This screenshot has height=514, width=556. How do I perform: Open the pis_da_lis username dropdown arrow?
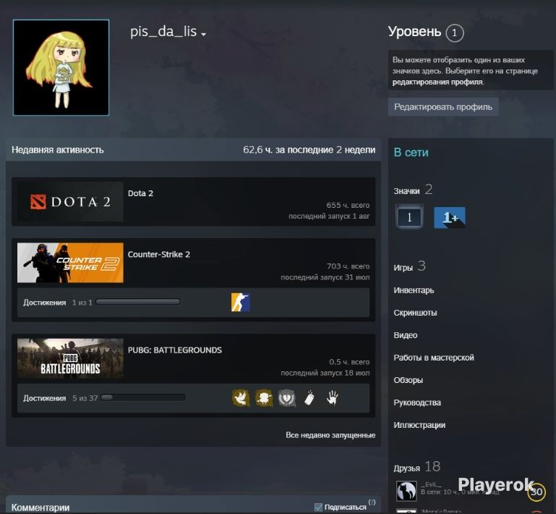tap(204, 35)
